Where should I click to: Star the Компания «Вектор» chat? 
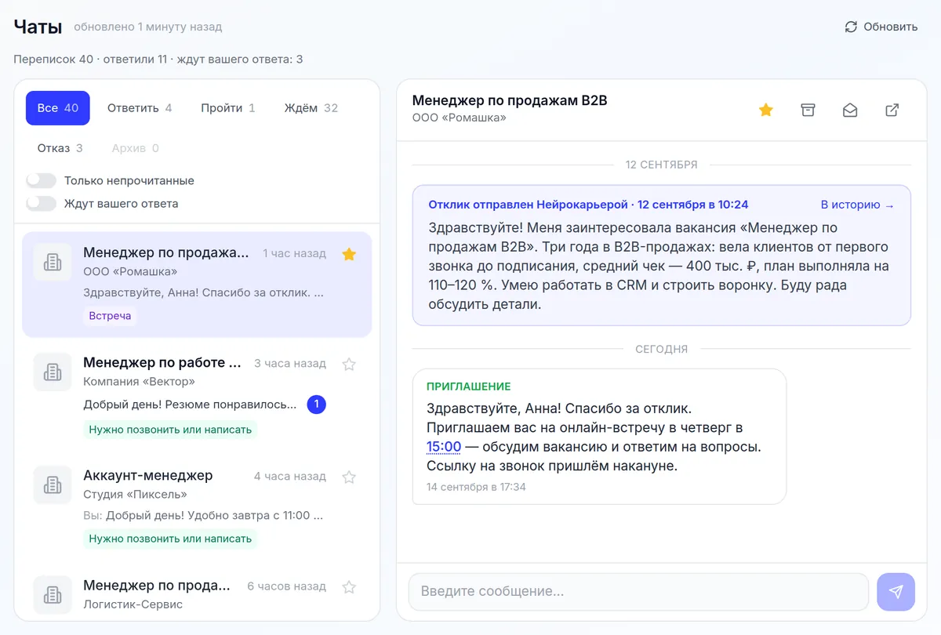click(x=349, y=364)
